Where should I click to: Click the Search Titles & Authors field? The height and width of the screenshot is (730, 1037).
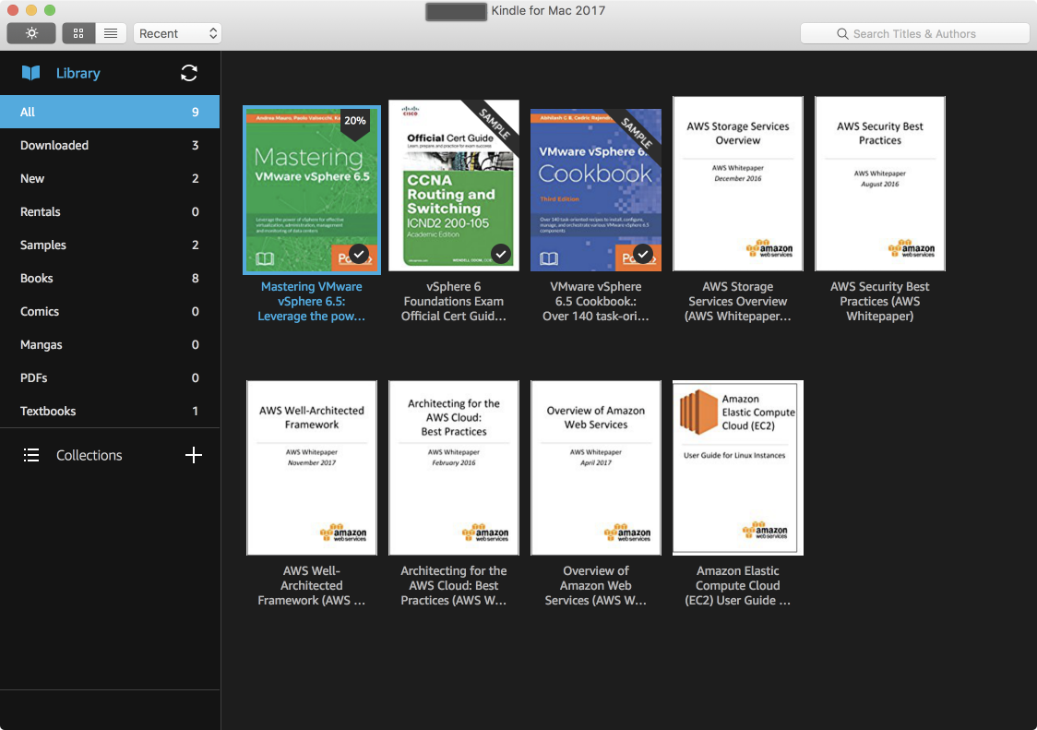click(914, 33)
